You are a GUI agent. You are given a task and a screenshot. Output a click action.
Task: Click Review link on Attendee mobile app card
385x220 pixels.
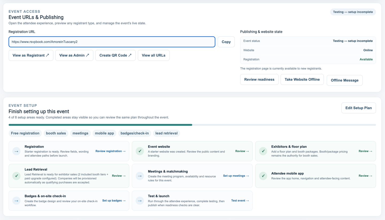point(365,176)
